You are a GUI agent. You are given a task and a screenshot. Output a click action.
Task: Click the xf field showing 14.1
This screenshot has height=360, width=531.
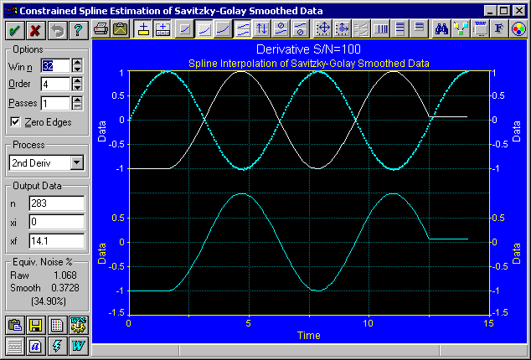[x=57, y=241]
